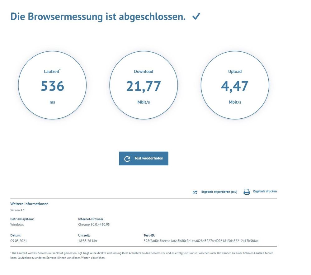Select the Betriebssystem Windows entry

[x=18, y=224]
